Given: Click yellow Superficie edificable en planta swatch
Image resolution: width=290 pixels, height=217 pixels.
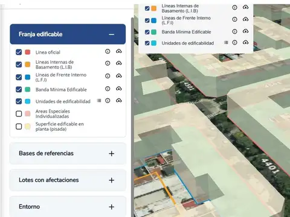Looking at the screenshot, I should click(x=28, y=127).
